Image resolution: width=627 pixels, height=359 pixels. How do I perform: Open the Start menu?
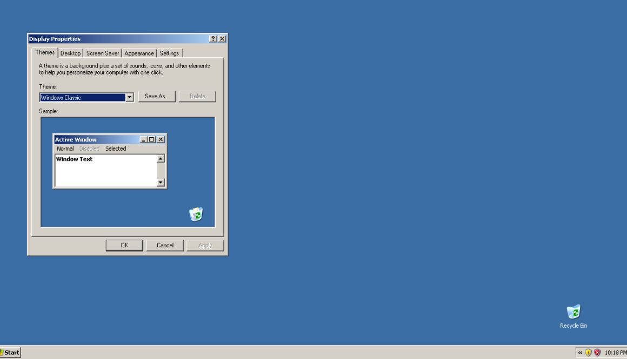coord(10,352)
